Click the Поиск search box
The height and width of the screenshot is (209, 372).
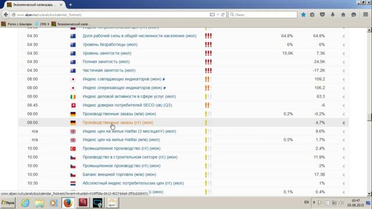pyautogui.click(x=263, y=15)
